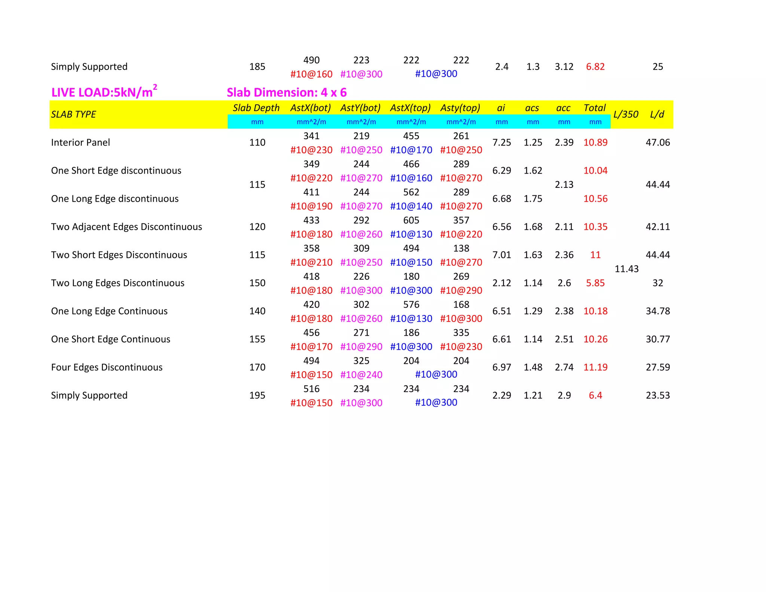Click the Slab Dimension: 4 x 6 heading
The image size is (766, 592).
[287, 92]
